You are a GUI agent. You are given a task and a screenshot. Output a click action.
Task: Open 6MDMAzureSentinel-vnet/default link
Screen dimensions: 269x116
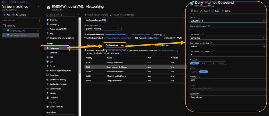117,38
